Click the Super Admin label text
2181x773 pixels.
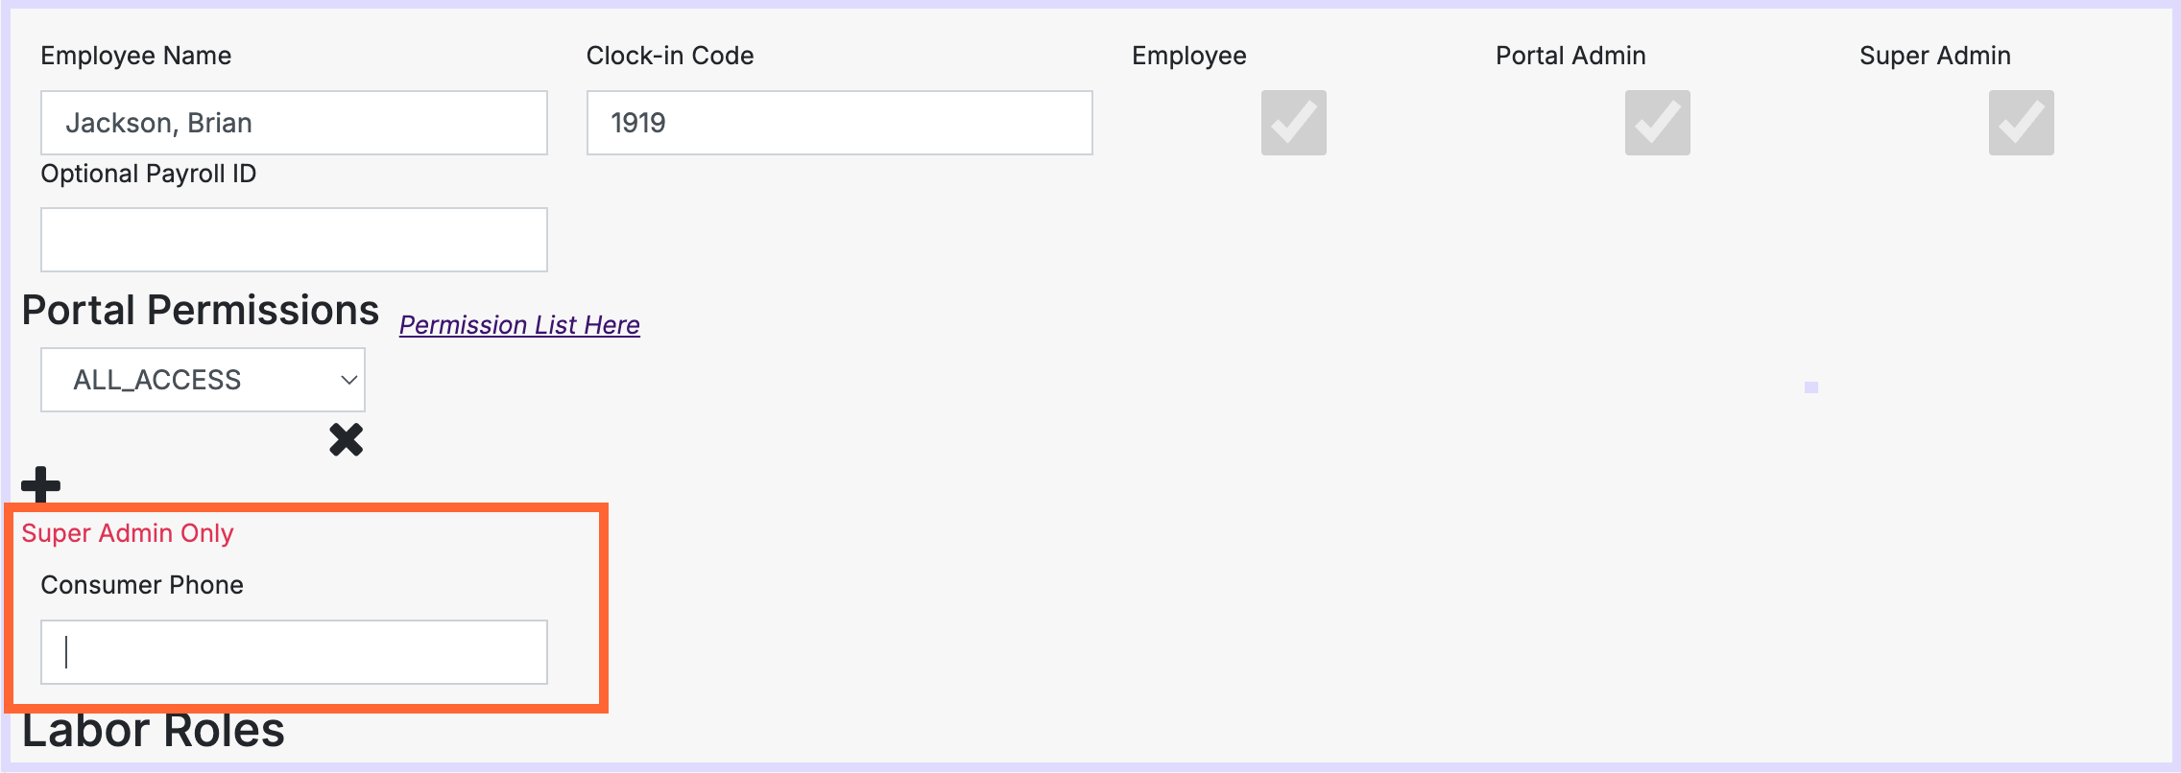[1934, 56]
